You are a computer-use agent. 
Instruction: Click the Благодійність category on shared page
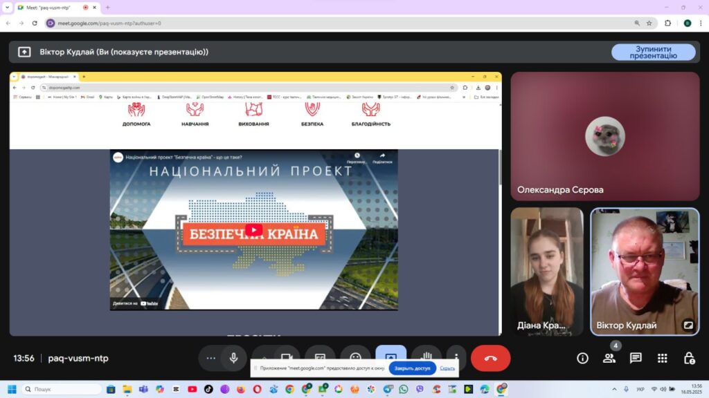(x=371, y=115)
